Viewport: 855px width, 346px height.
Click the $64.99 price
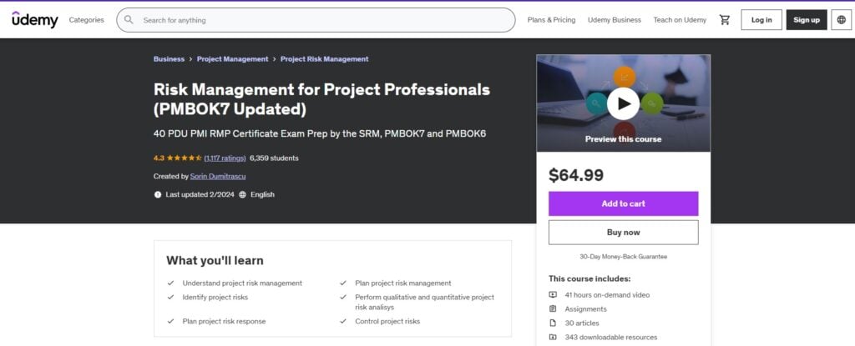pos(576,175)
